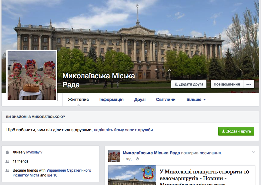
Task: Go to the Друзі tab
Action: pyautogui.click(x=140, y=99)
